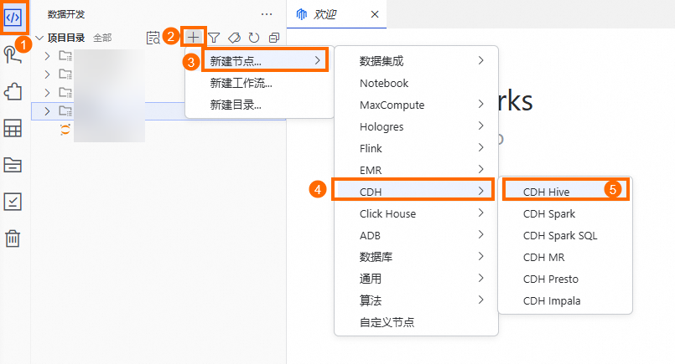The width and height of the screenshot is (675, 364).
Task: Create a CDH Spark node
Action: [565, 213]
